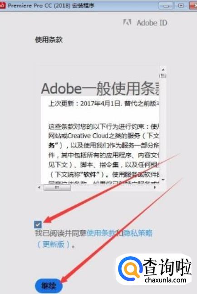Click the blue 继续 button
Screen dimensions: 197x294
tap(49, 286)
